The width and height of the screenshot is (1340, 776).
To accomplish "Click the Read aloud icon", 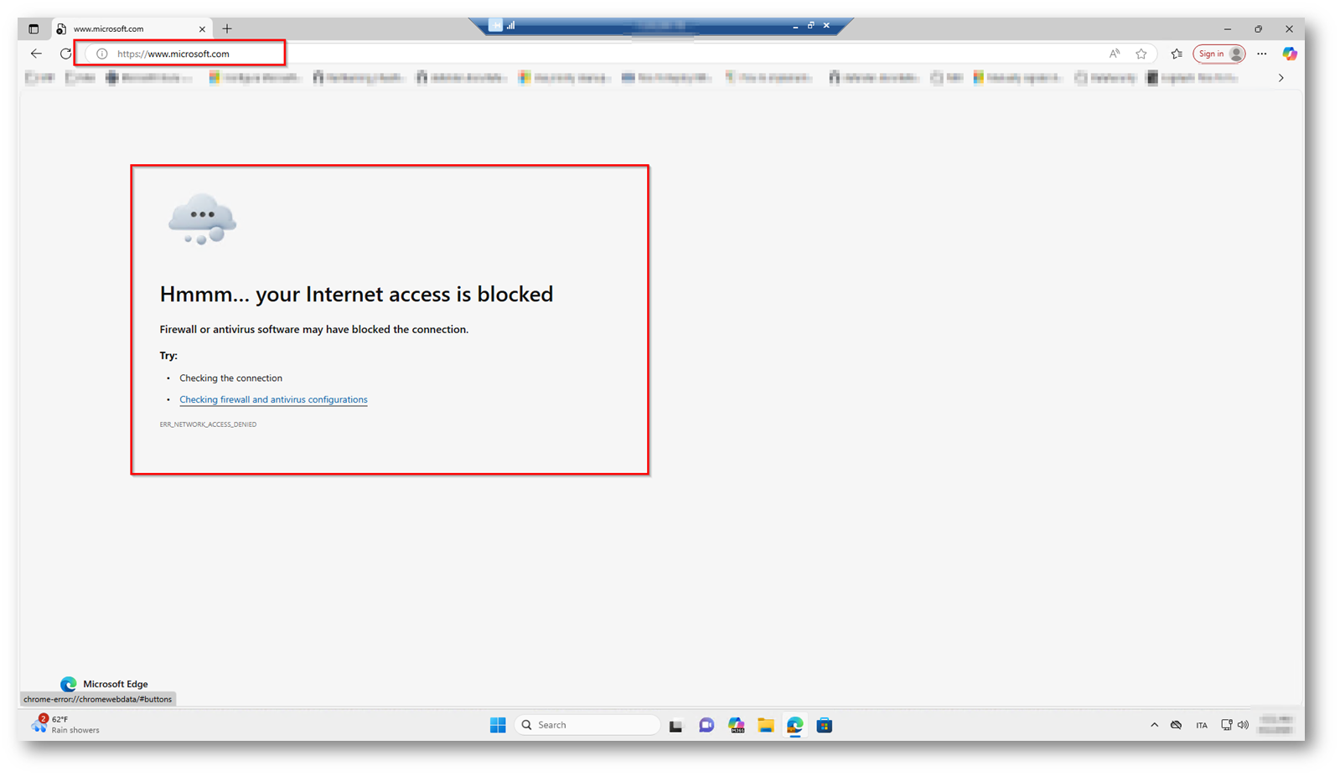I will [x=1115, y=54].
